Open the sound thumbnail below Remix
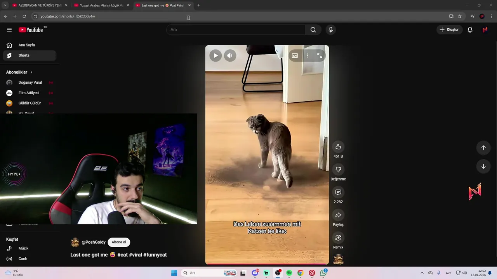The height and width of the screenshot is (279, 497). click(338, 259)
